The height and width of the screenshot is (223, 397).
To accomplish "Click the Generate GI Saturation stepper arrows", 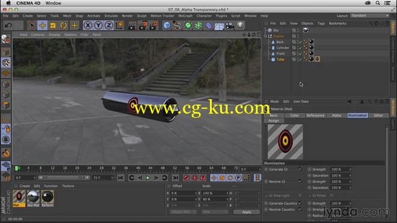I will pyautogui.click(x=350, y=176).
